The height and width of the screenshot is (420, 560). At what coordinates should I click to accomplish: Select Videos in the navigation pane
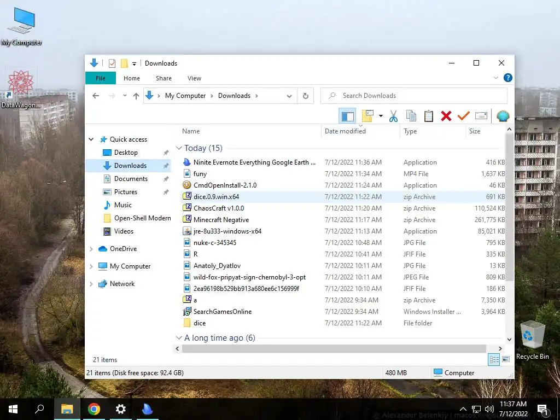124,231
